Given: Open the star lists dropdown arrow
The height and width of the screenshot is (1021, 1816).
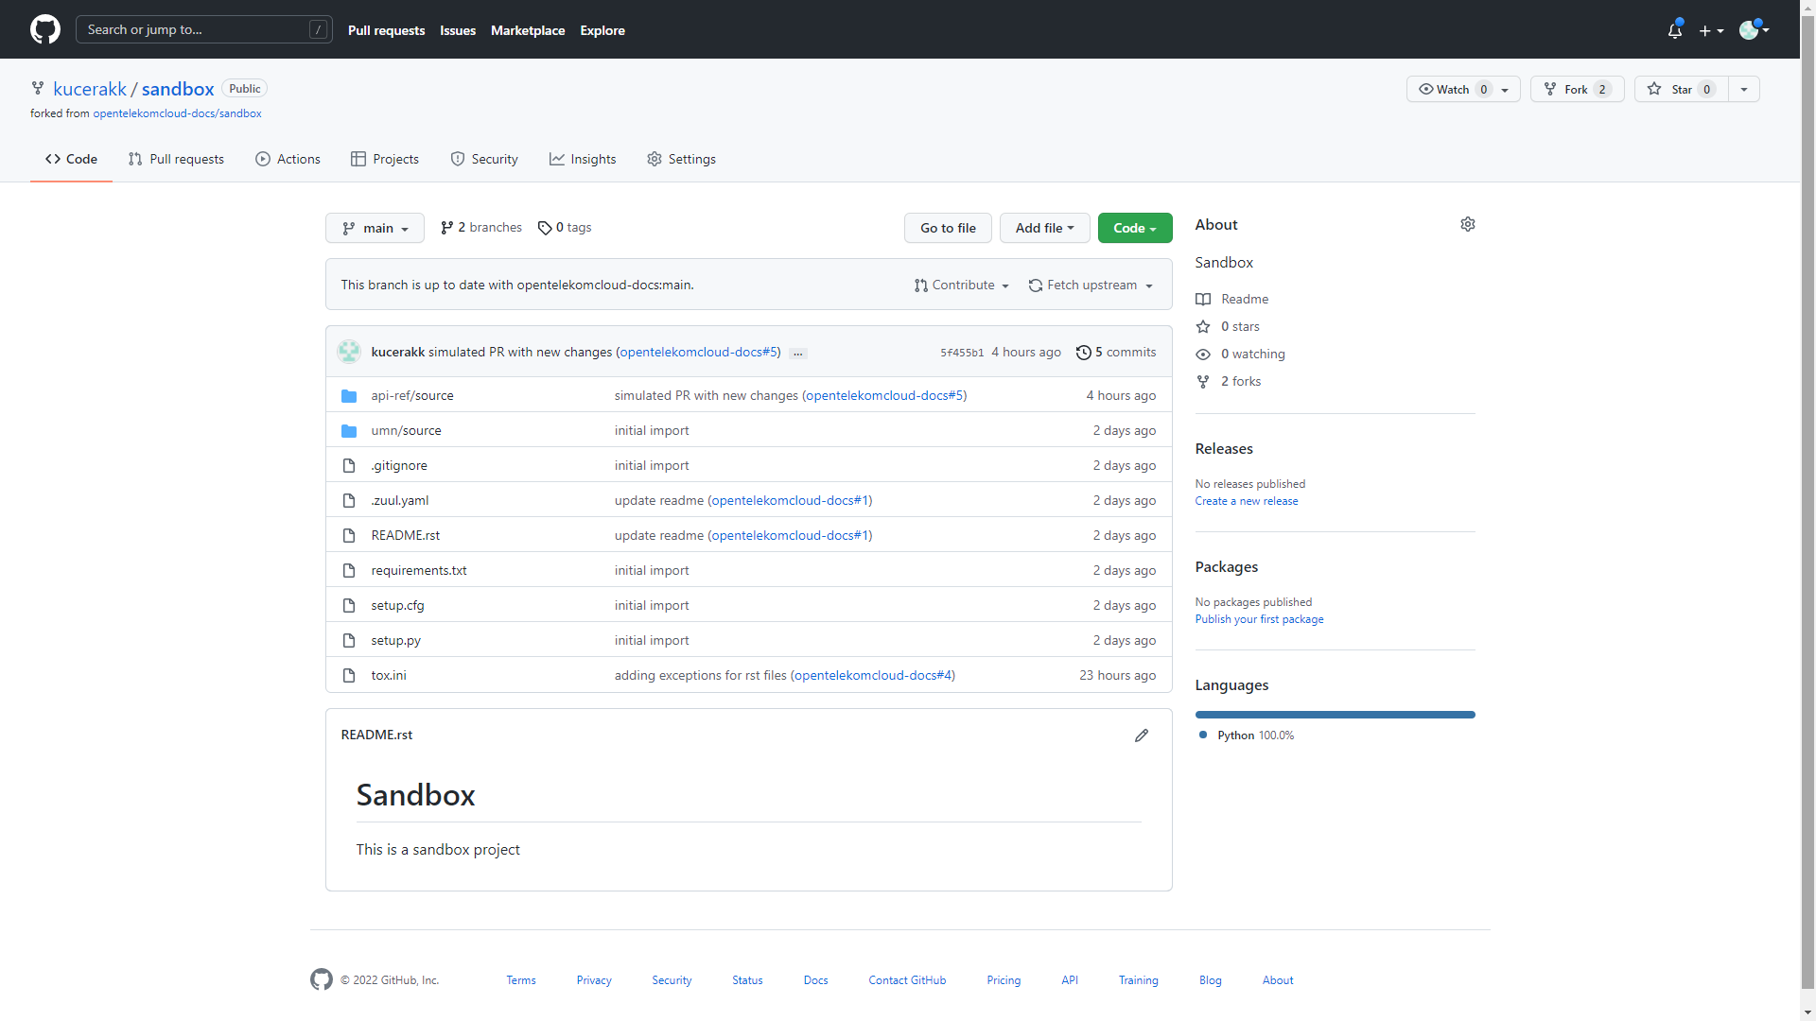Looking at the screenshot, I should (x=1744, y=89).
